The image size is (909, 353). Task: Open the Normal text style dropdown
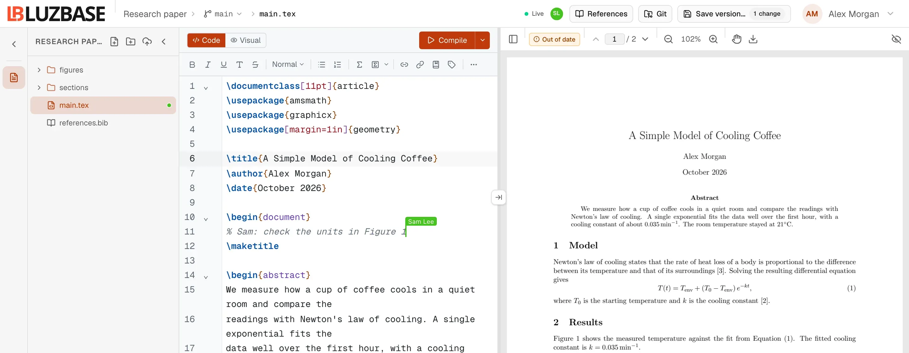click(x=288, y=65)
